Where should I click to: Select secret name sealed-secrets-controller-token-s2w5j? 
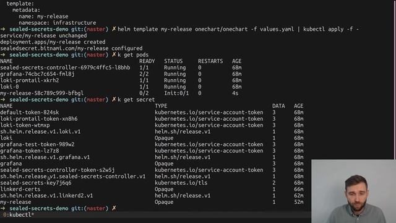[x=58, y=170]
